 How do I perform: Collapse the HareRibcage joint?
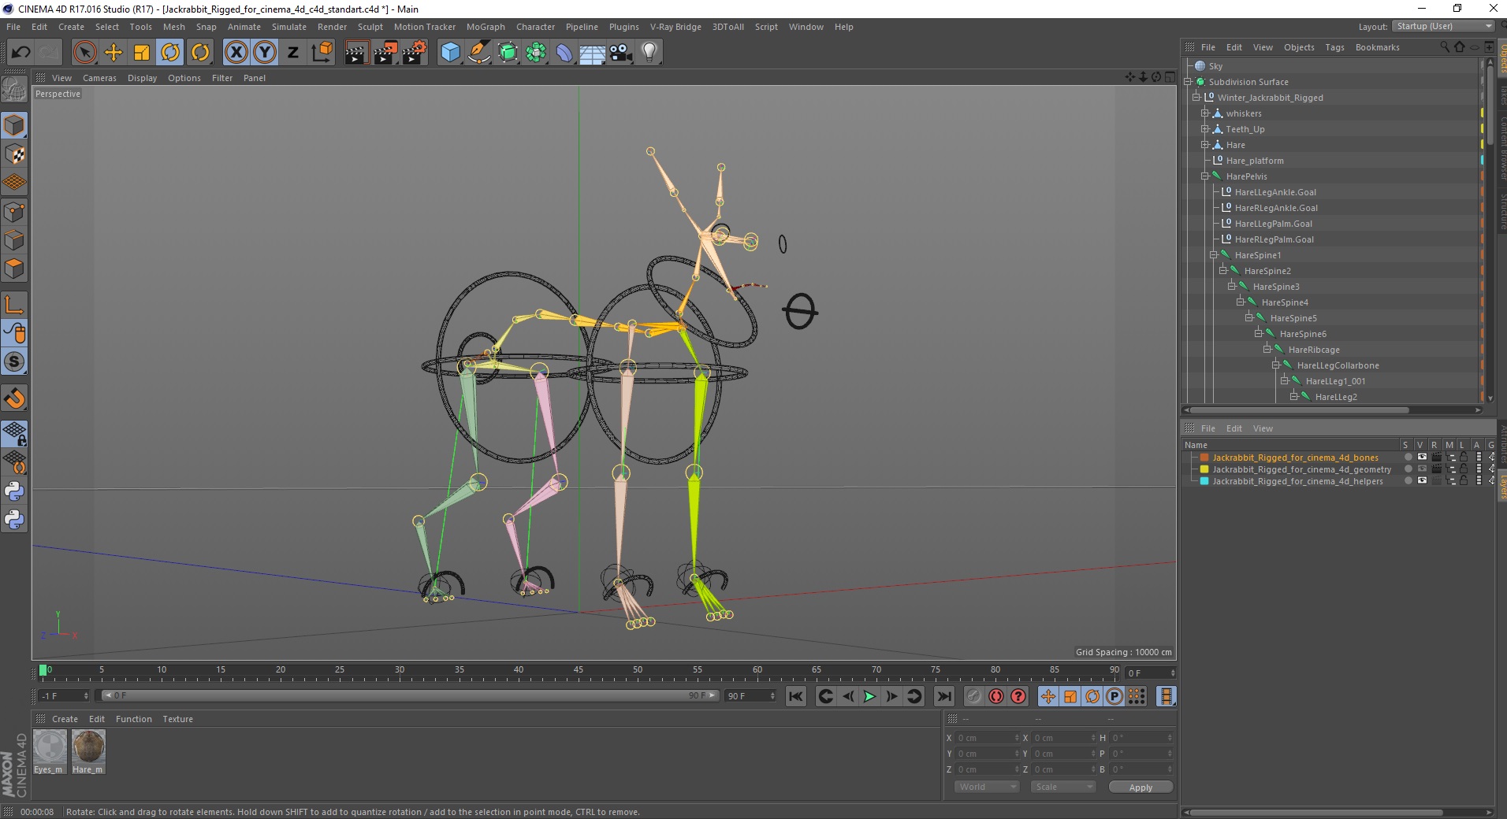tap(1267, 349)
